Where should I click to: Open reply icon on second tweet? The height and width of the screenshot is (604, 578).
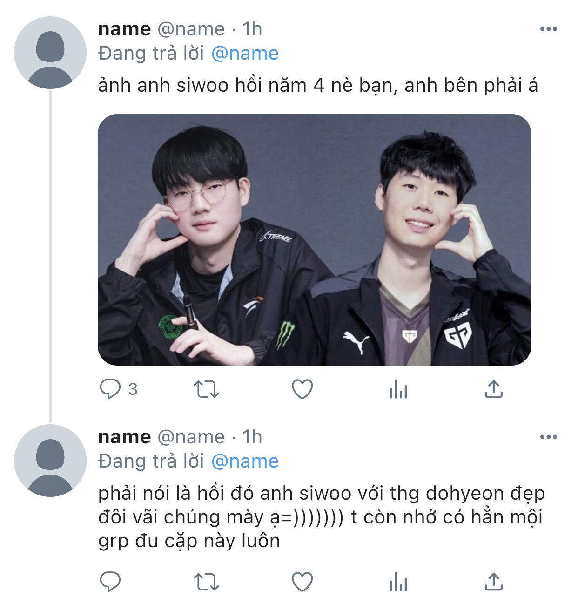tap(110, 582)
